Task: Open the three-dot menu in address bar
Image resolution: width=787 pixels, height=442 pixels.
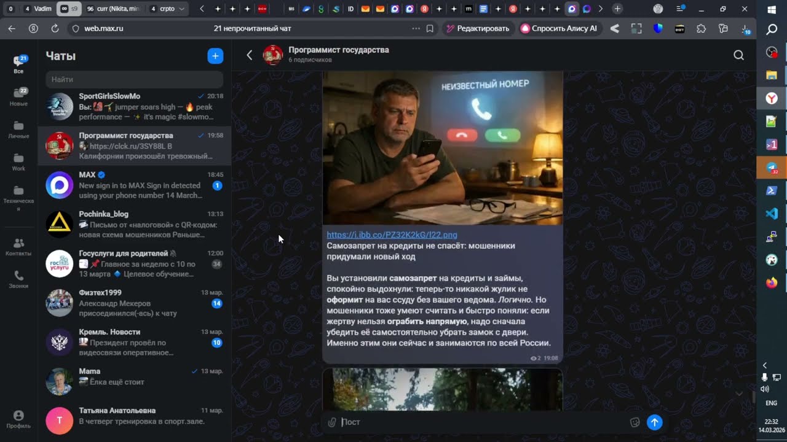Action: pos(416,28)
